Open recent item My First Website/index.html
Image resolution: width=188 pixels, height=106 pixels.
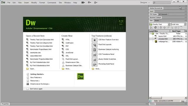[x=40, y=62]
